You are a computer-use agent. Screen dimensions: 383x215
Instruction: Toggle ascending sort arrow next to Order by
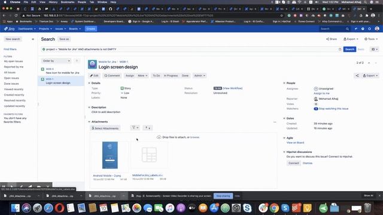tap(77, 61)
